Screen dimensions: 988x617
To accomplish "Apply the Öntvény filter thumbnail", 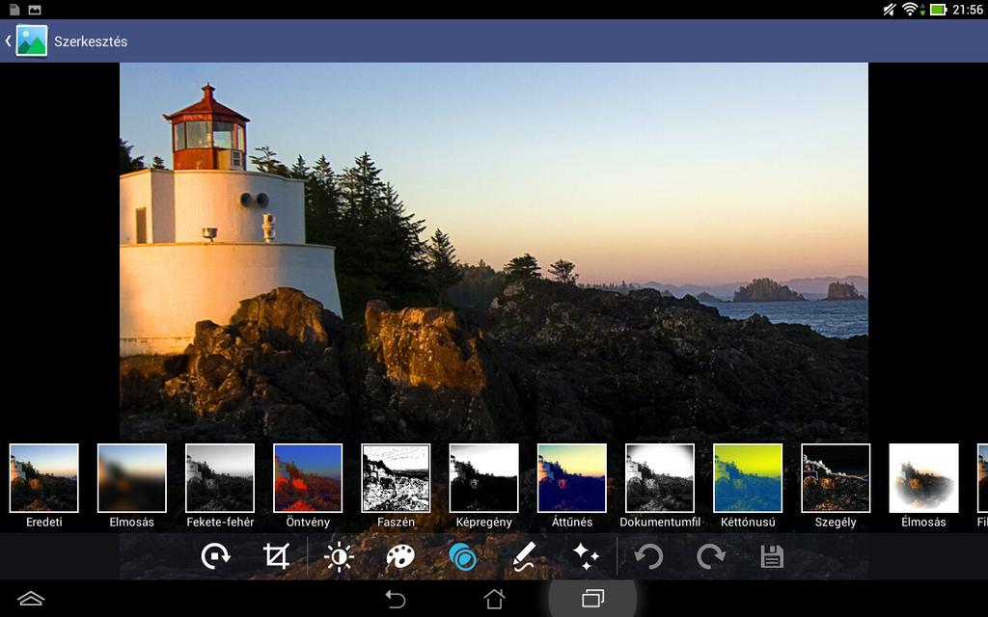I will coord(308,478).
